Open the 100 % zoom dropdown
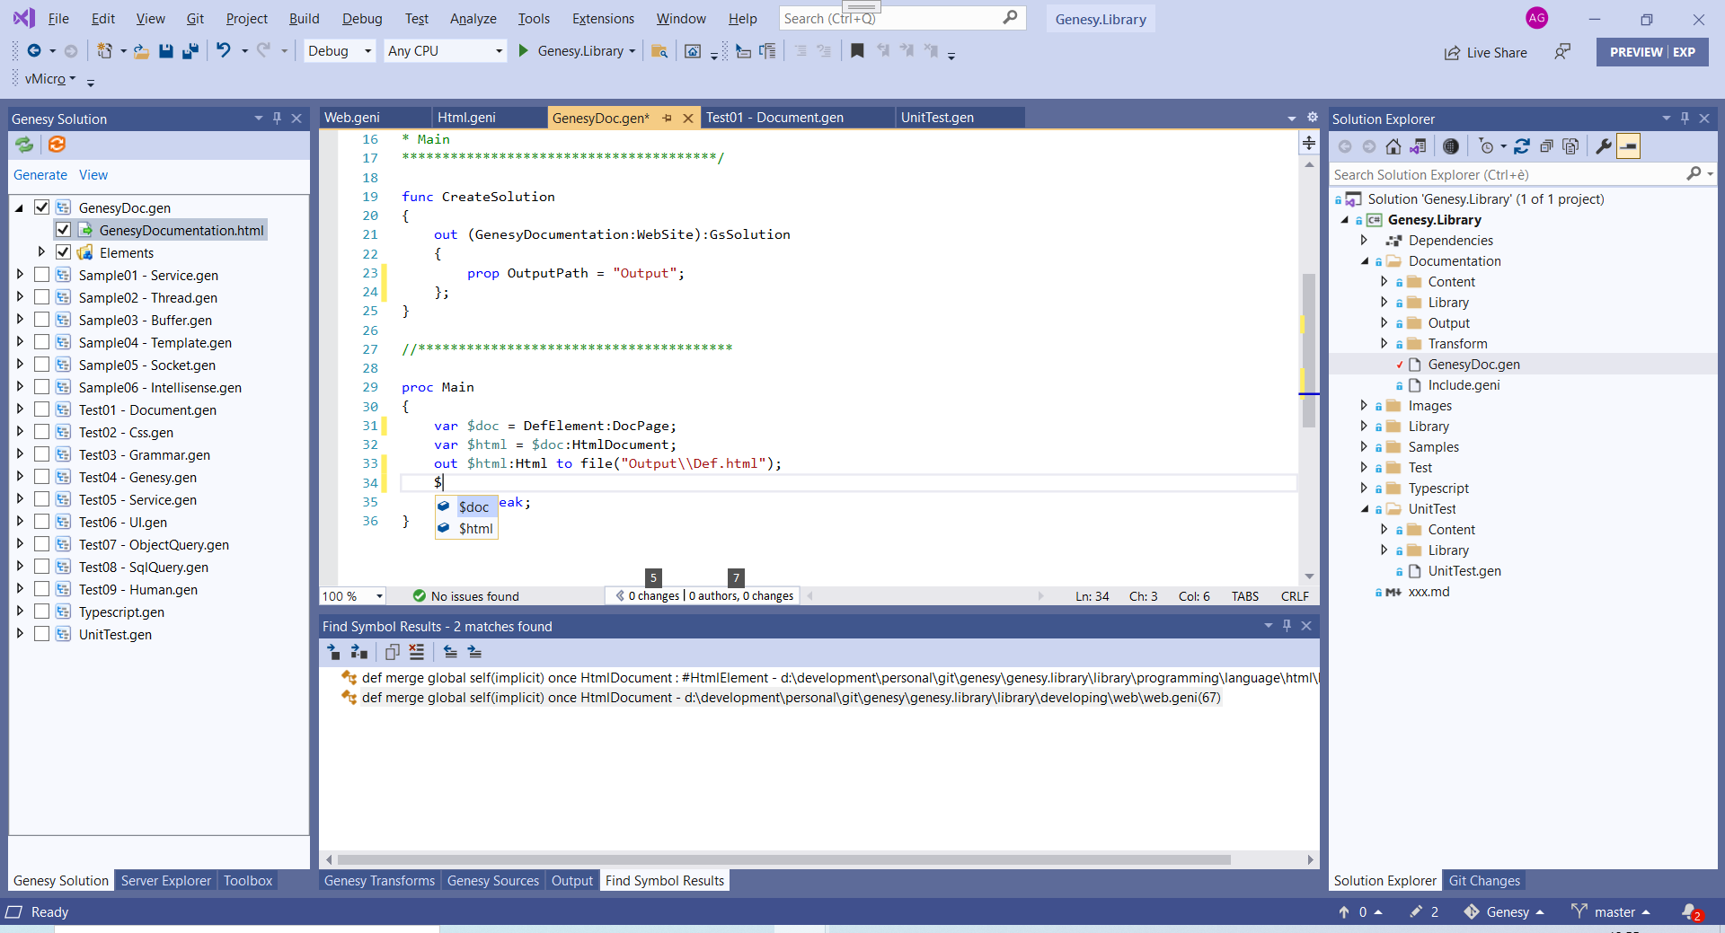Screen dimensions: 1725x933 [x=353, y=596]
